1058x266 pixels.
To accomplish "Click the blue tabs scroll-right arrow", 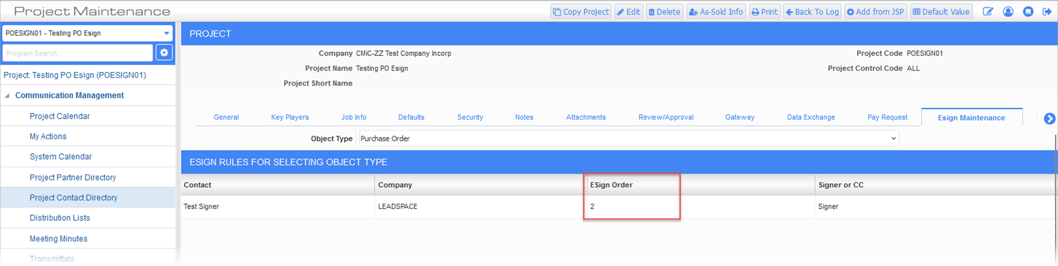I will (x=1049, y=119).
